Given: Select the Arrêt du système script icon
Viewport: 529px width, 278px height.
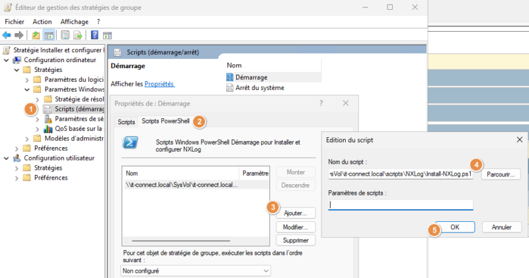Looking at the screenshot, I should 230,88.
